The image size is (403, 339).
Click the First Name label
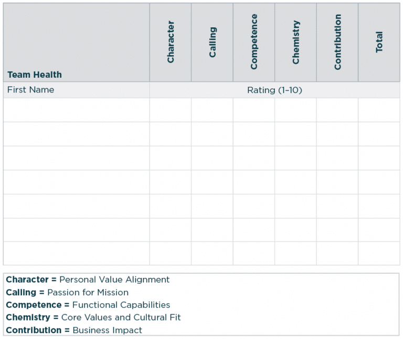pos(30,90)
